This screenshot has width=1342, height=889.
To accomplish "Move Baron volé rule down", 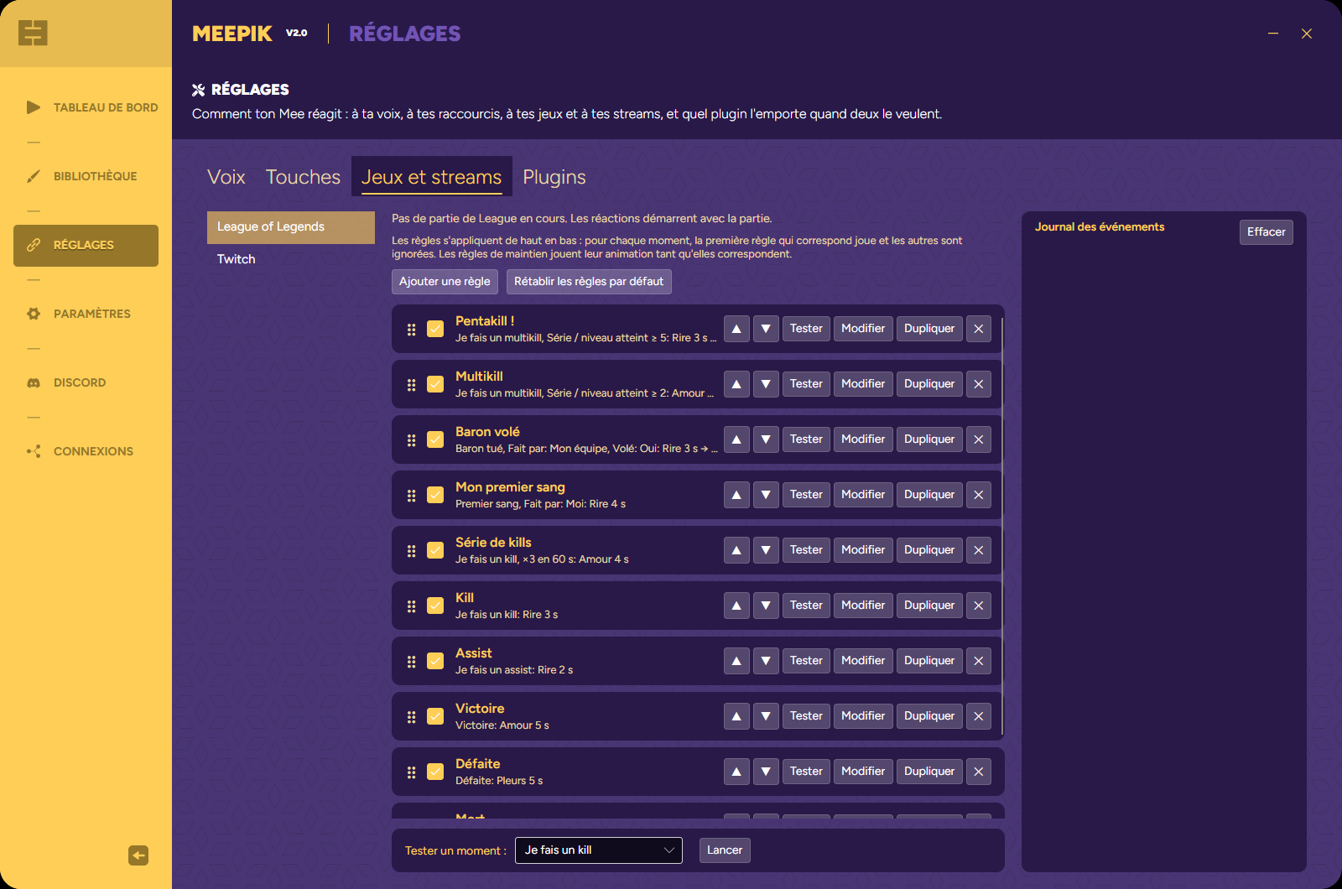I will coord(766,439).
